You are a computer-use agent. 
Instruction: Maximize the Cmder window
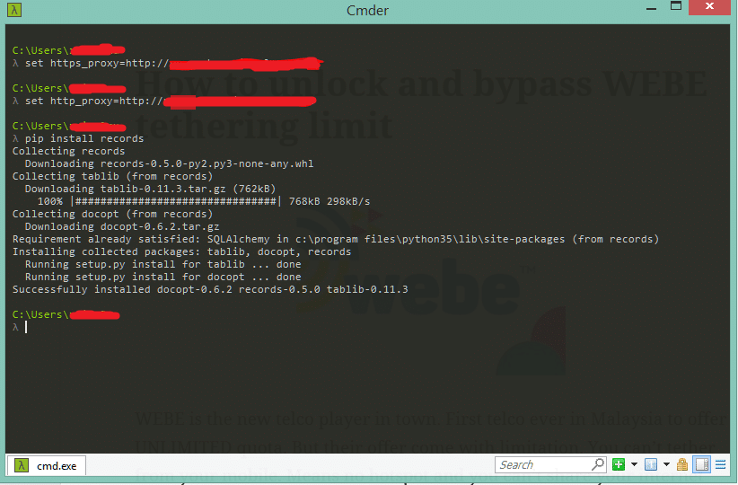click(x=676, y=6)
